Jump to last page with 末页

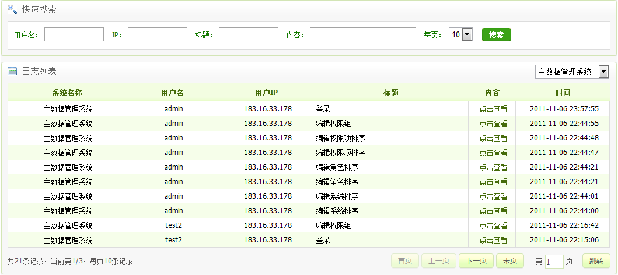tap(509, 261)
